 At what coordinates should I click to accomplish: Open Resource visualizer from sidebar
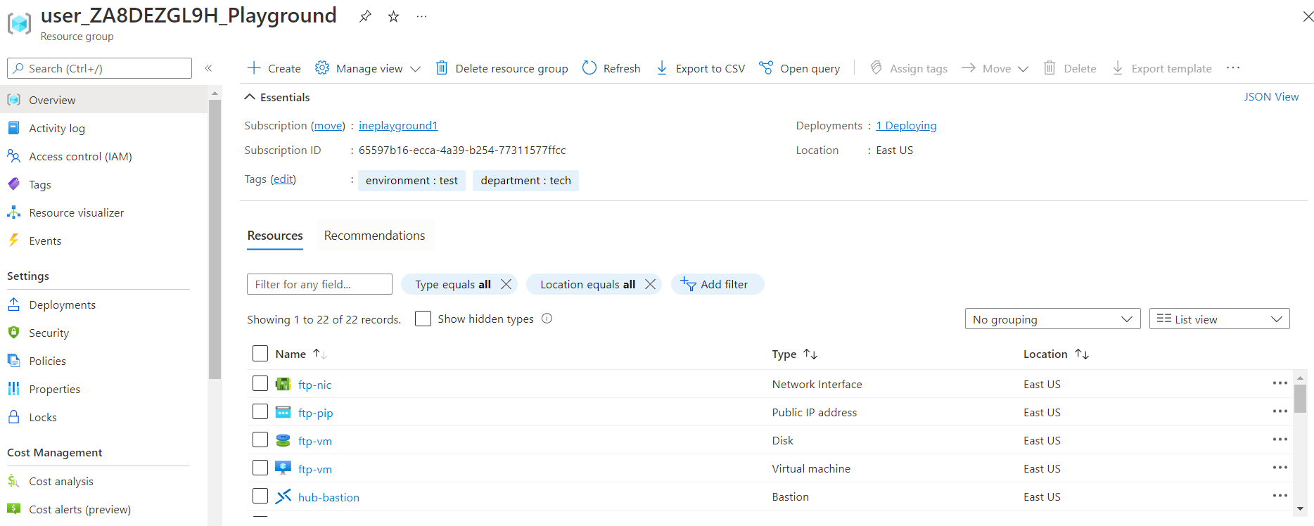coord(76,212)
